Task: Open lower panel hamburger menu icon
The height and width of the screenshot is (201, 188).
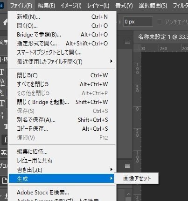Action: click(127, 166)
